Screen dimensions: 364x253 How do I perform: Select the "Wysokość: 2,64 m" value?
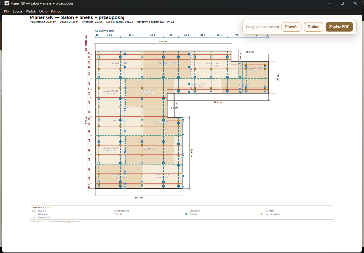click(92, 22)
